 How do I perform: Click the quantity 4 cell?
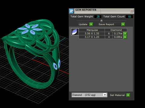109,37
